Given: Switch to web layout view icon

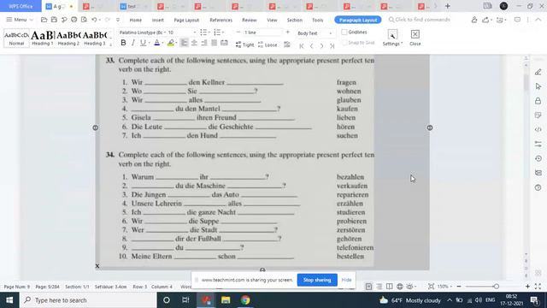Looking at the screenshot, I should [x=399, y=287].
